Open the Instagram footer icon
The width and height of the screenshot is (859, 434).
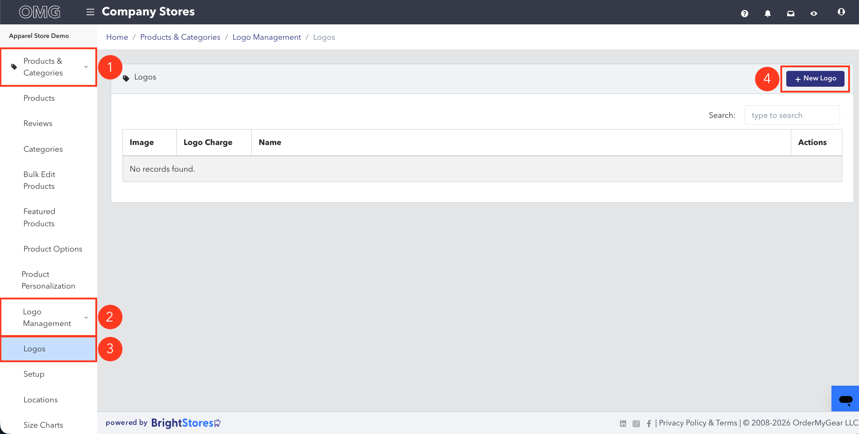tap(636, 424)
